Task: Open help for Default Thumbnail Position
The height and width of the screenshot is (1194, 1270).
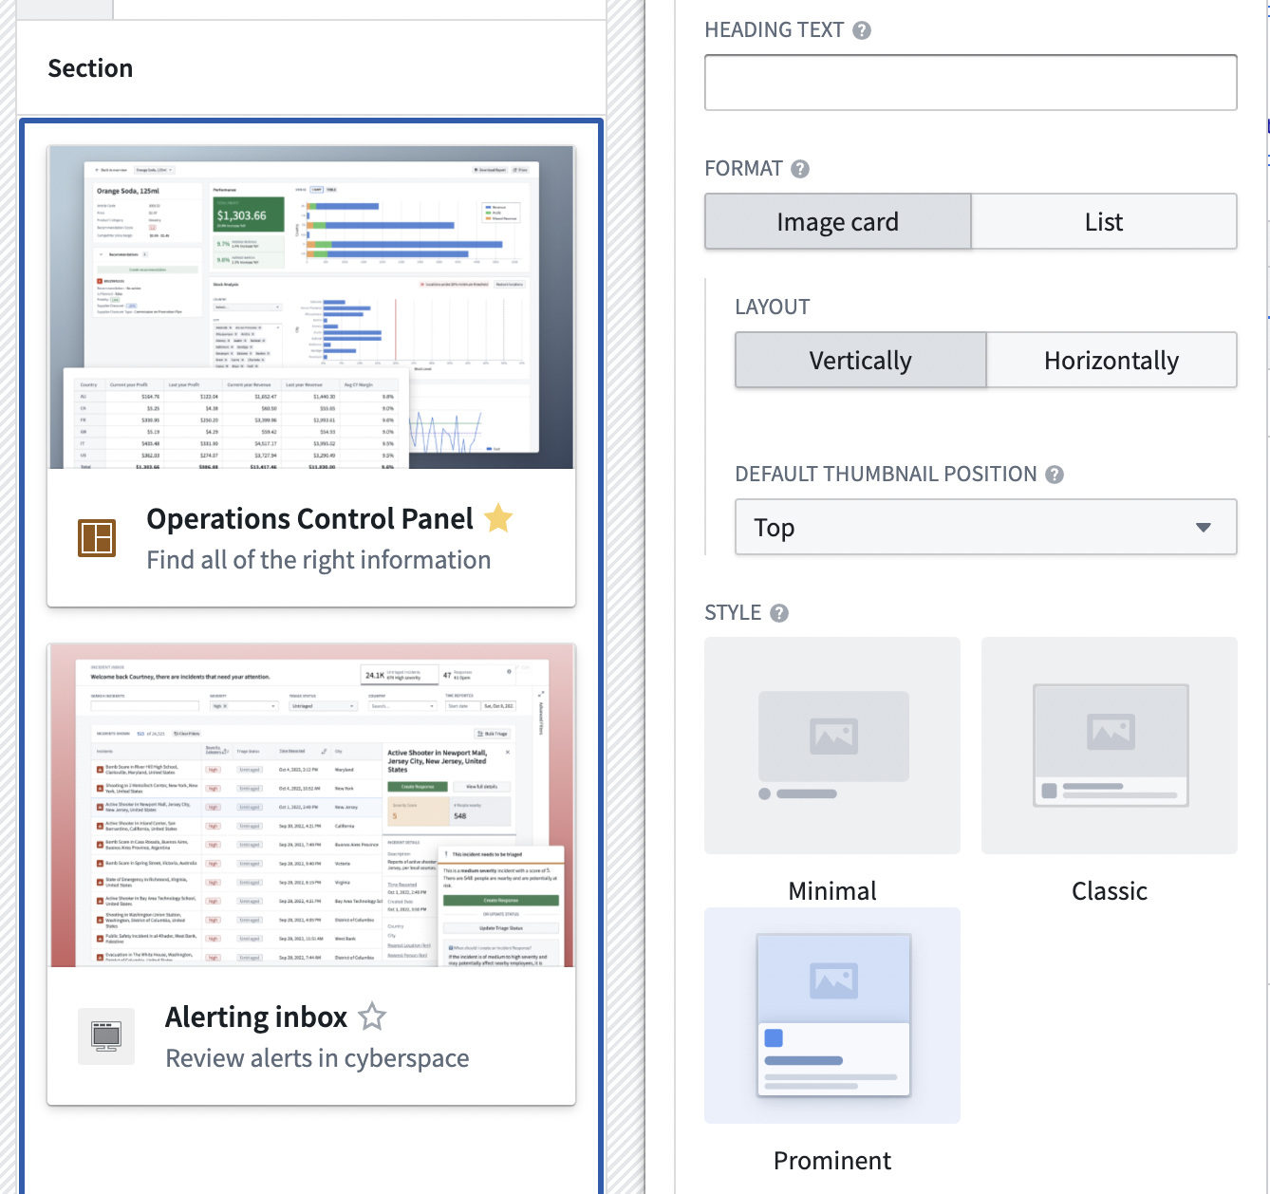Action: click(1055, 475)
